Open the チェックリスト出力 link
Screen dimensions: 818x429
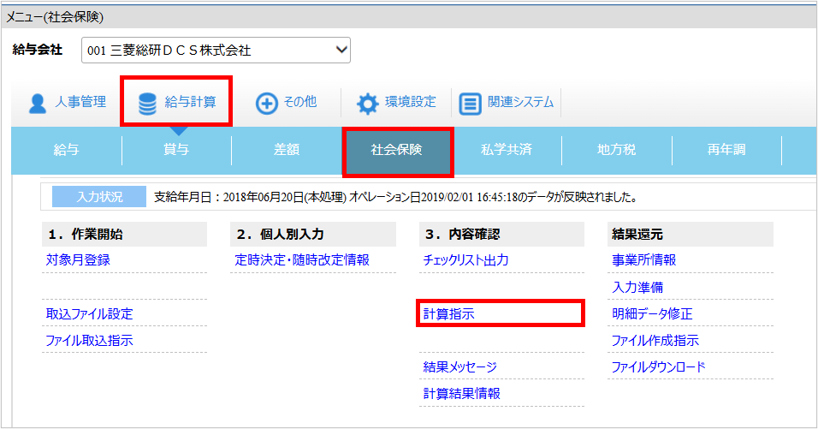[x=465, y=260]
